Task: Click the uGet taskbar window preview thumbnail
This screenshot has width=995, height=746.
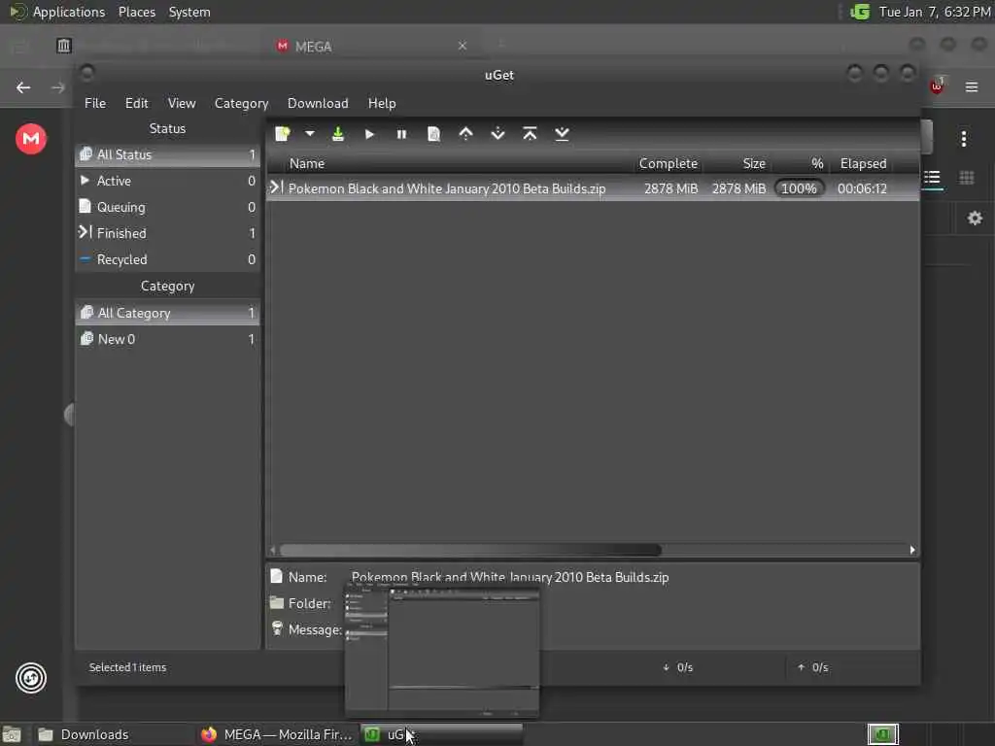Action: 442,651
